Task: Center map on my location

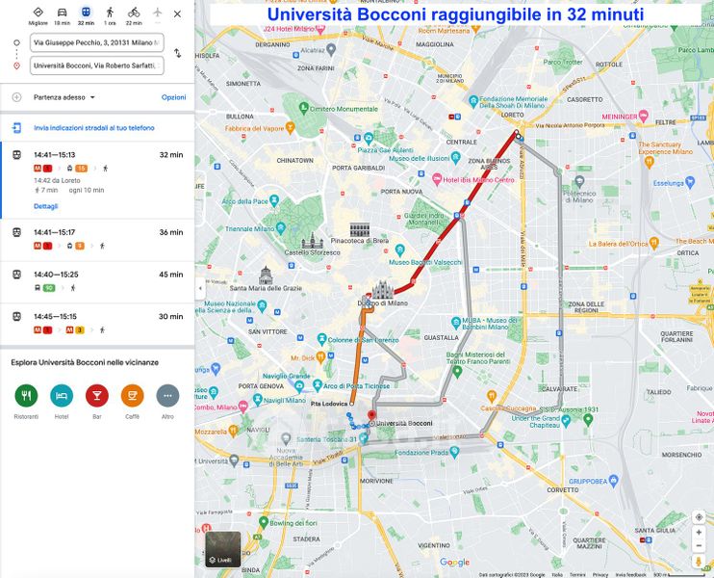Action: tap(699, 516)
